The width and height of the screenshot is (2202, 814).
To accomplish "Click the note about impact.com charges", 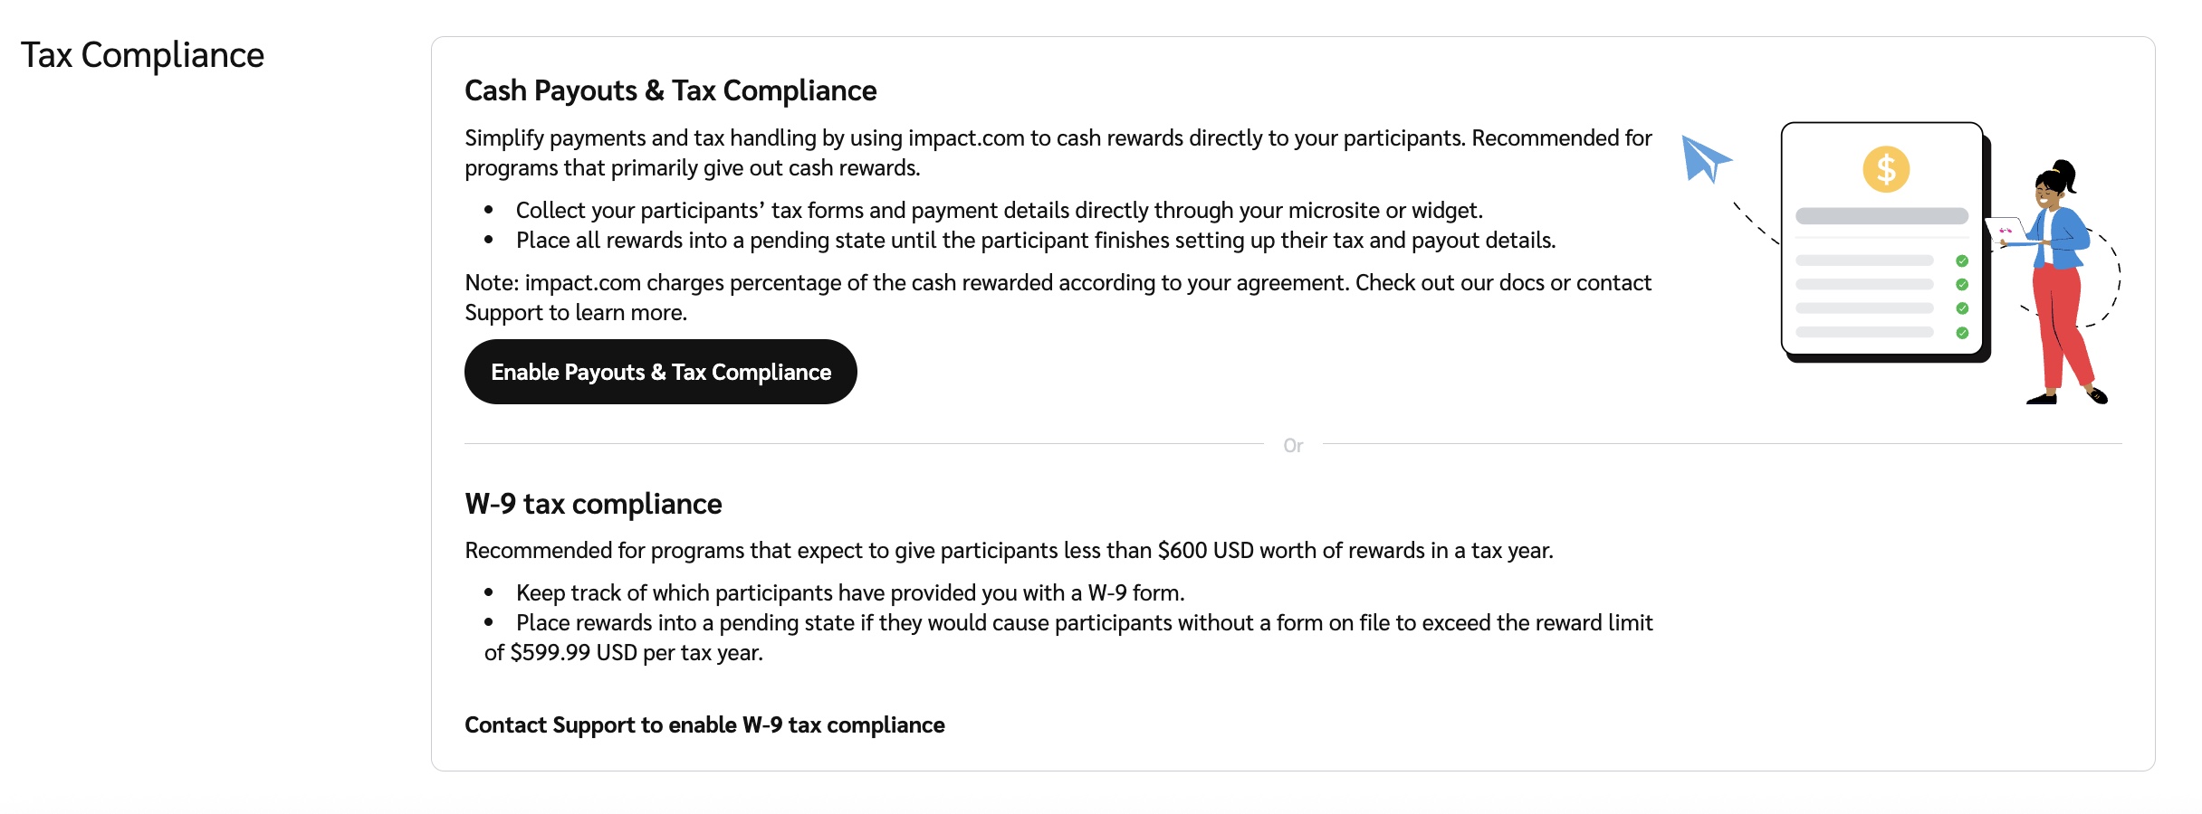I will pyautogui.click(x=1057, y=297).
